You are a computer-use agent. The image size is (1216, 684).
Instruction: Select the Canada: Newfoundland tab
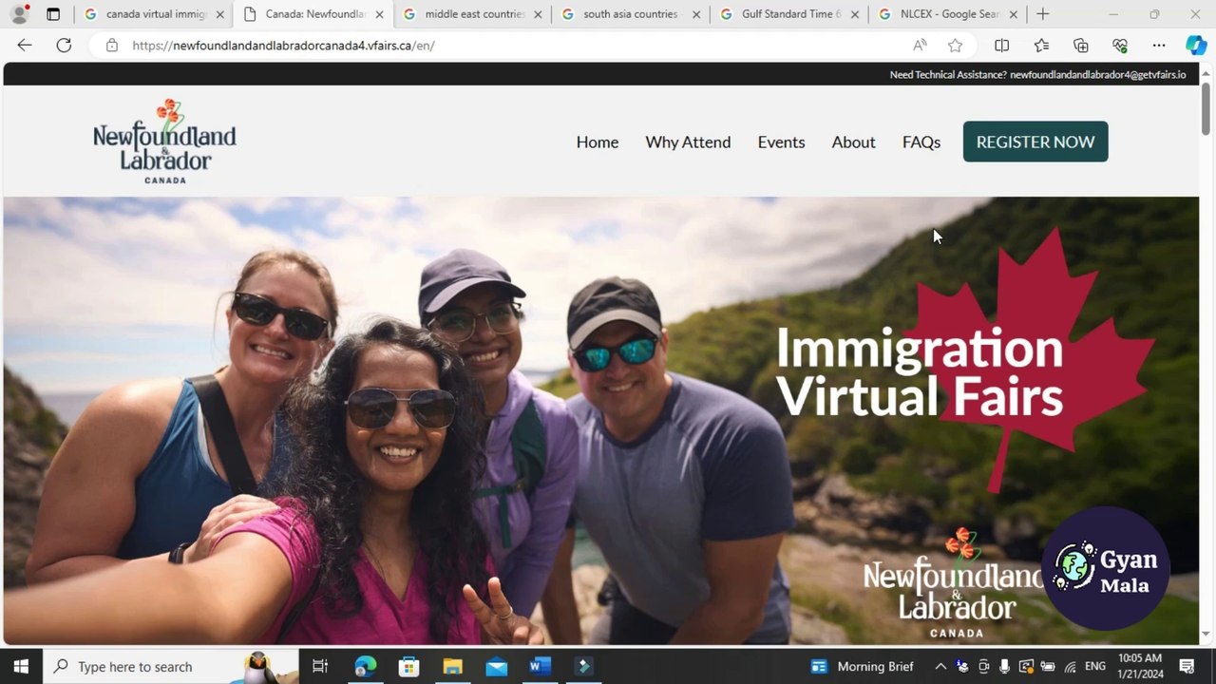(313, 14)
